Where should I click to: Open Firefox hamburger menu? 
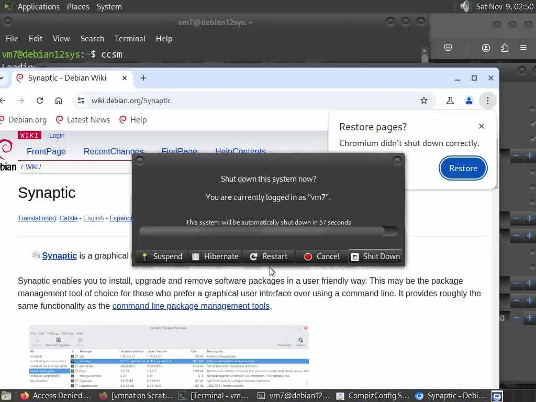(x=523, y=48)
